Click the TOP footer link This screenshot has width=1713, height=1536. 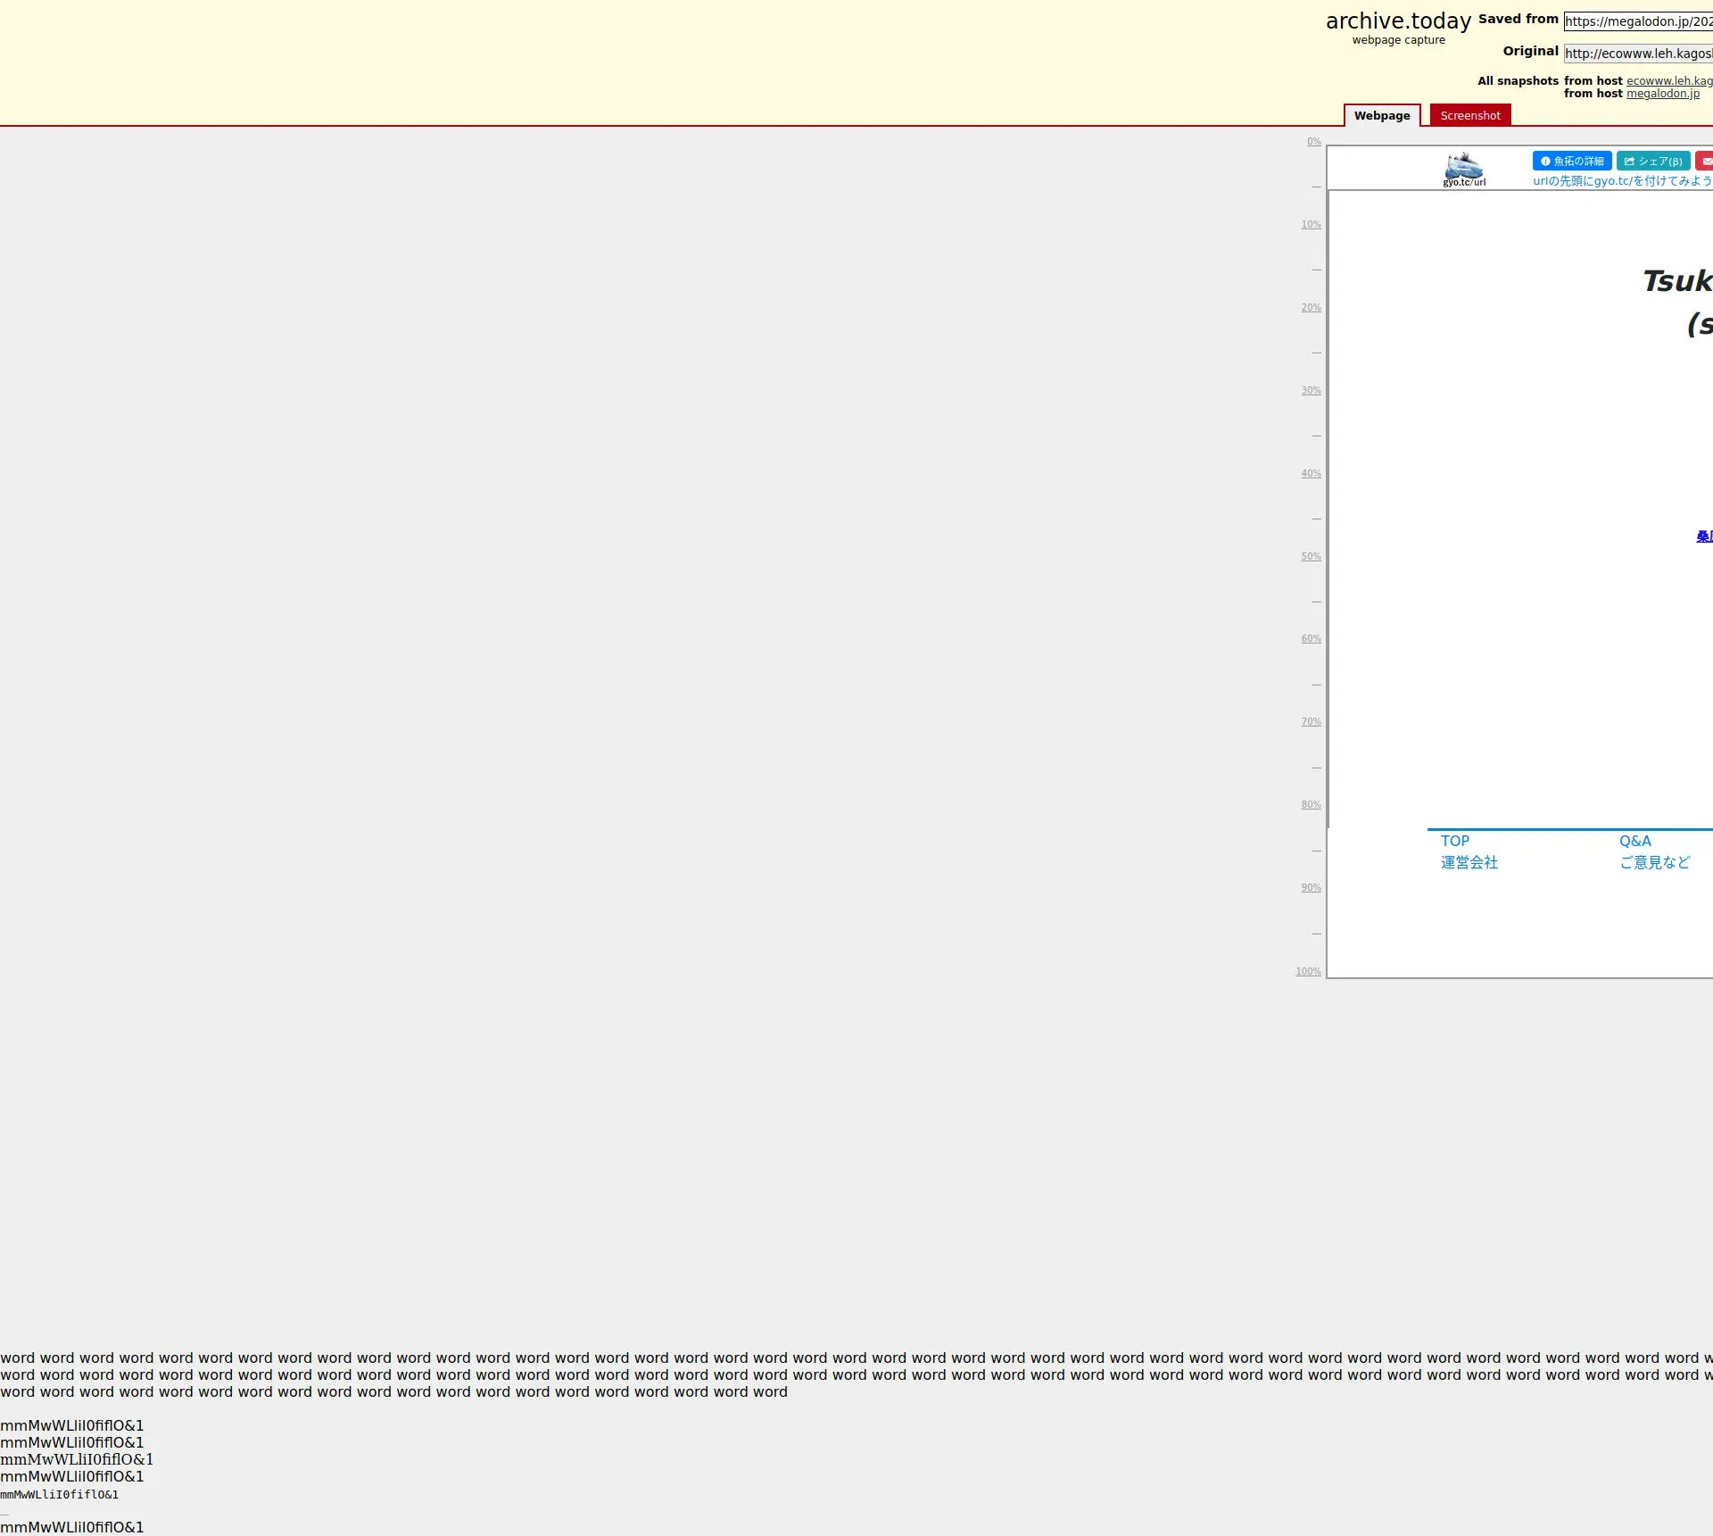click(1454, 841)
